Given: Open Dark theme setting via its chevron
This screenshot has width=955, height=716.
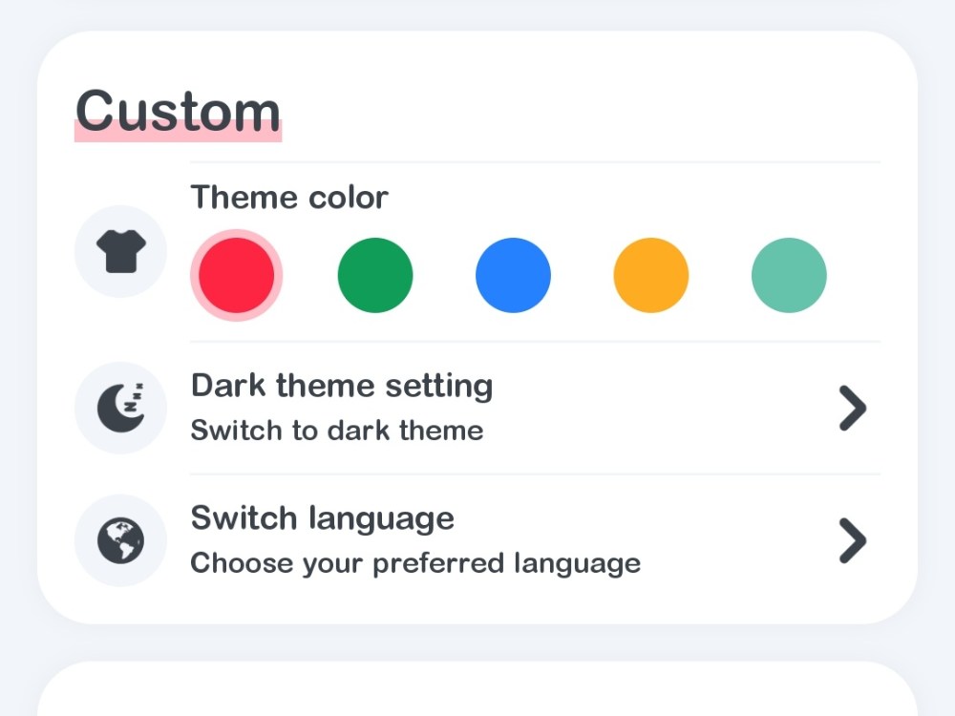Looking at the screenshot, I should 853,408.
